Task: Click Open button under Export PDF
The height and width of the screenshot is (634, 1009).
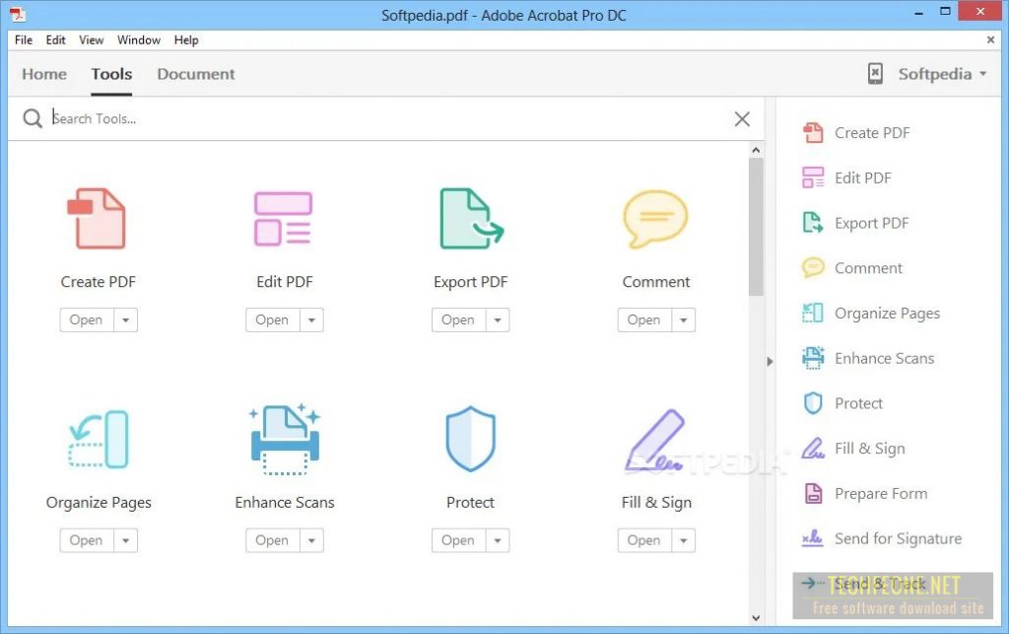Action: (459, 319)
